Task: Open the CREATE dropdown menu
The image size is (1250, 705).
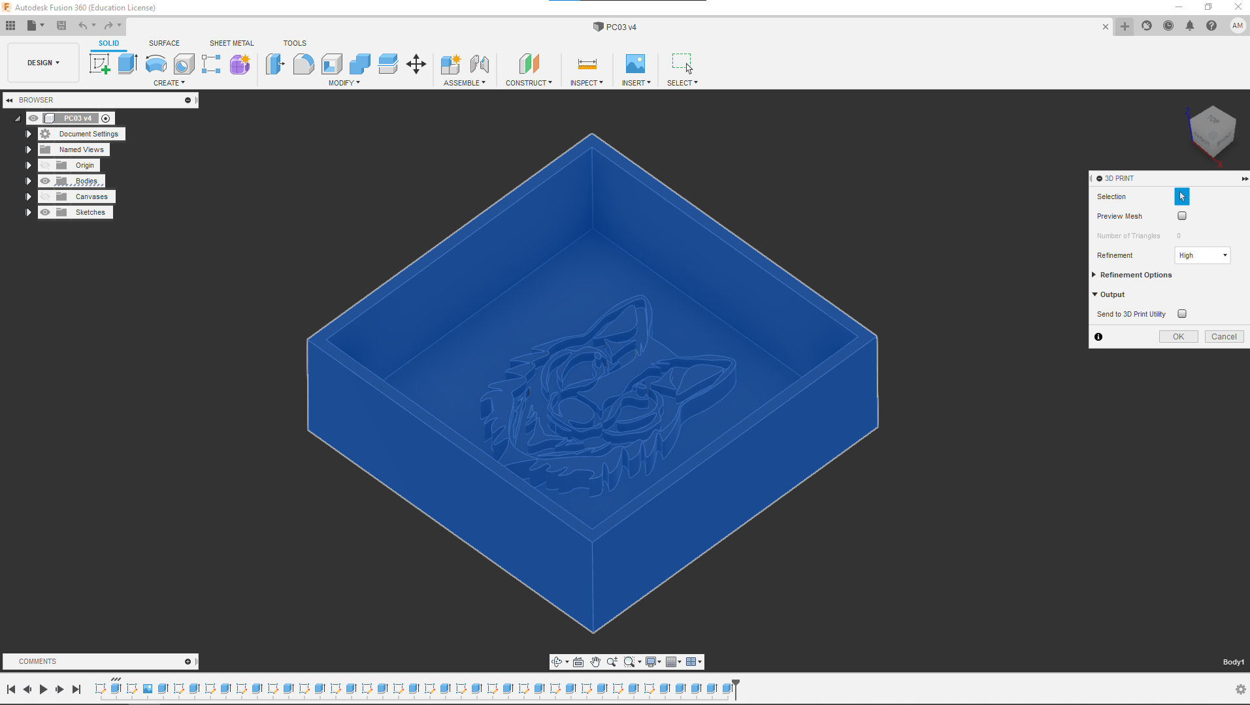Action: tap(169, 83)
